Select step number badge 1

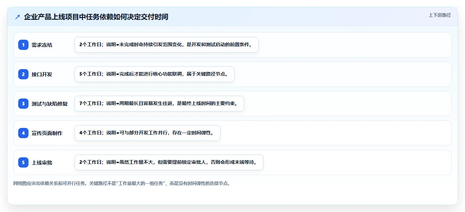[23, 45]
